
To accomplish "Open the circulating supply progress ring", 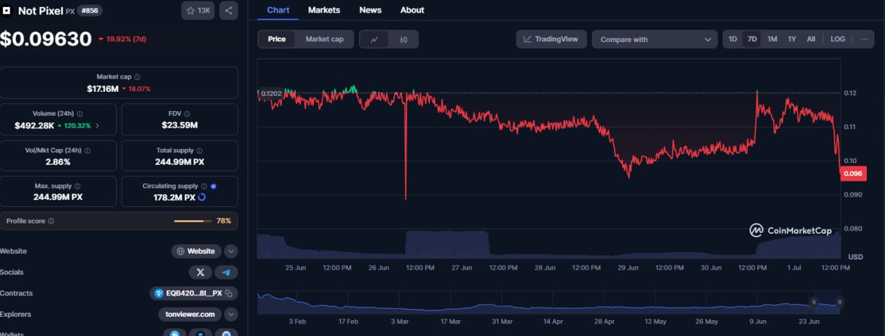I will click(x=202, y=197).
